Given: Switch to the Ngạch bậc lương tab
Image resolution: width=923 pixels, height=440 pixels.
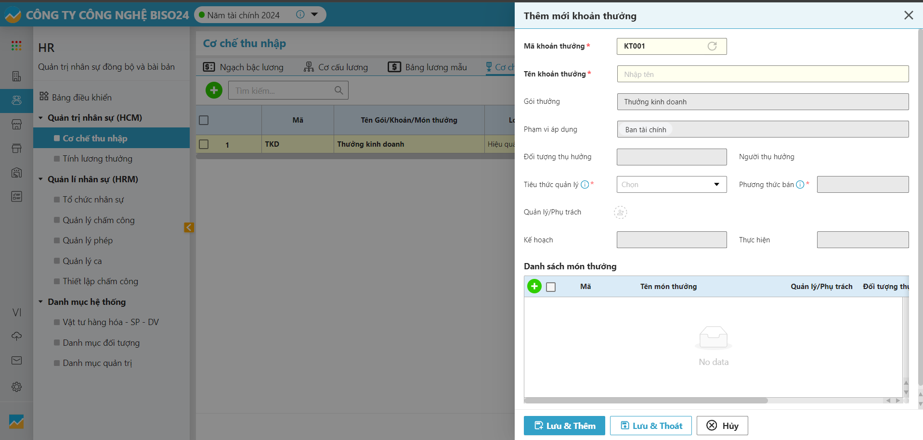Looking at the screenshot, I should [244, 67].
